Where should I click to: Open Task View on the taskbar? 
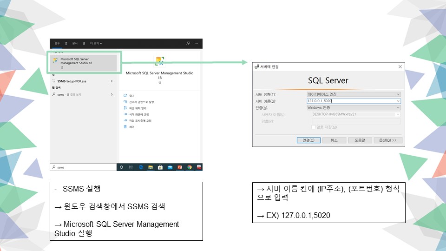[131, 167]
